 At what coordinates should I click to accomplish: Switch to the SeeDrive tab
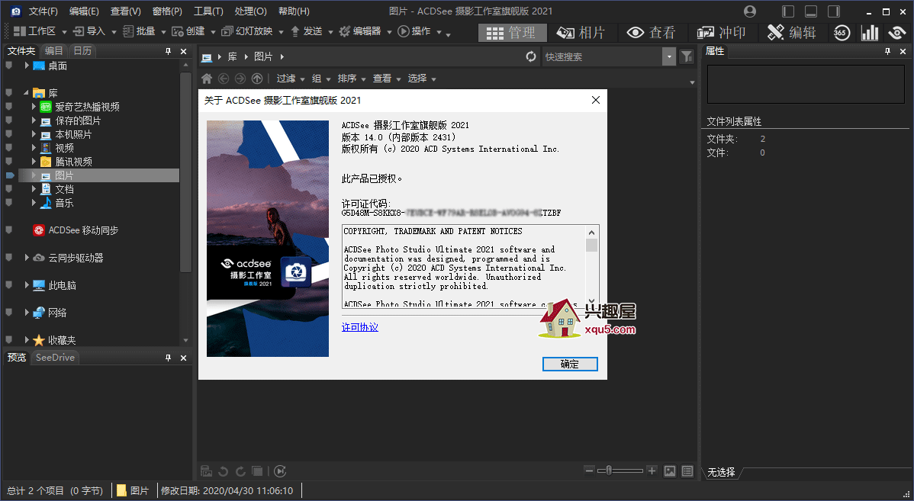pos(55,357)
